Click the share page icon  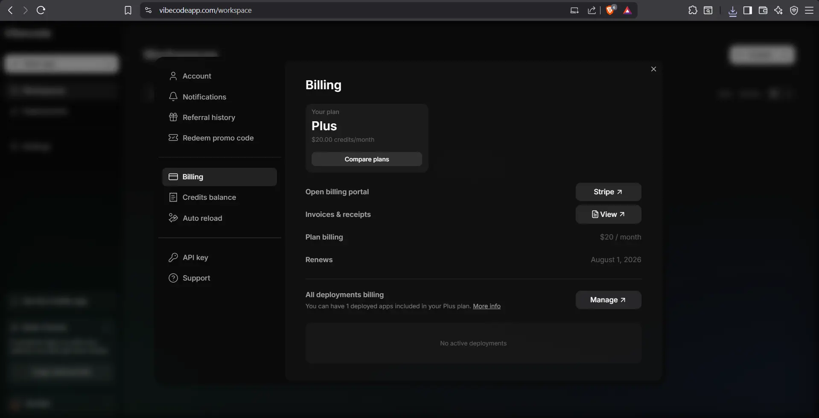(x=592, y=10)
